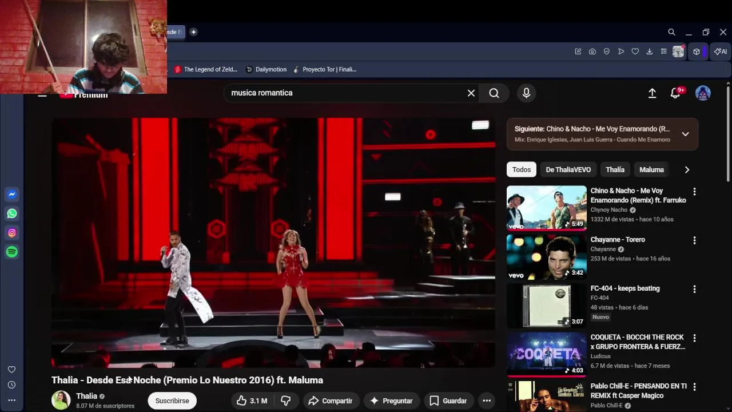Screen dimensions: 732x412
Task: Take a snapshot with camera icon
Action: pos(592,51)
